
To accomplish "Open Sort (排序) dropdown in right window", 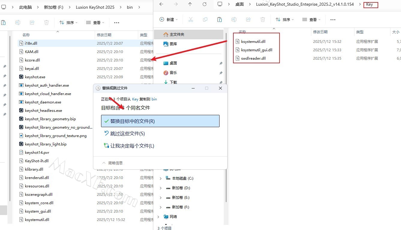I will 284,19.
